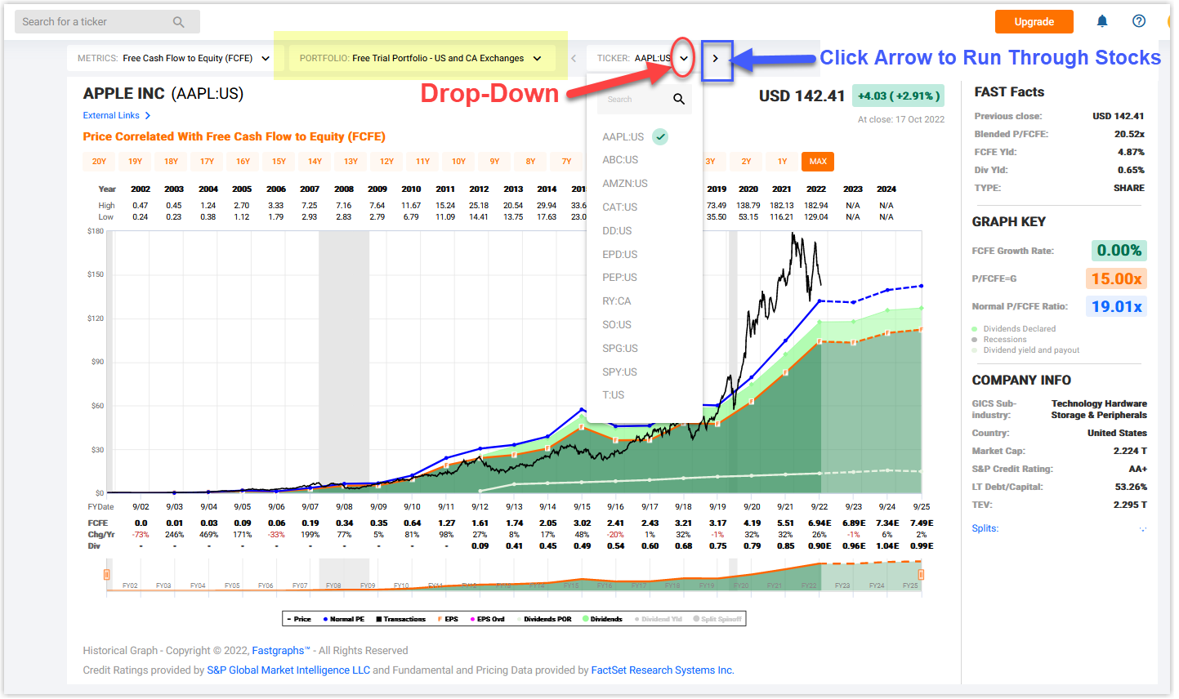Click the External Links chevron arrow
Viewport: 1179px width, 699px height.
click(x=147, y=116)
